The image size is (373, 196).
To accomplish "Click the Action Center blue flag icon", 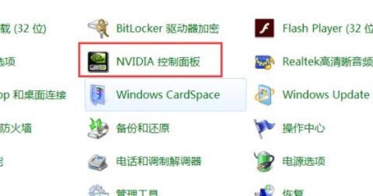I will tap(264, 128).
